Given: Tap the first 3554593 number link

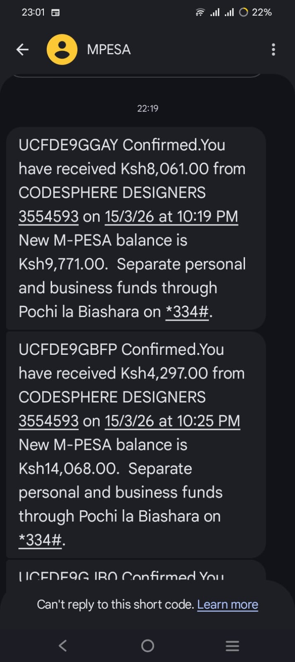Looking at the screenshot, I should pos(48,217).
